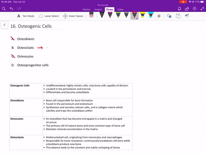Open the search magnifier icon

click(4, 9)
